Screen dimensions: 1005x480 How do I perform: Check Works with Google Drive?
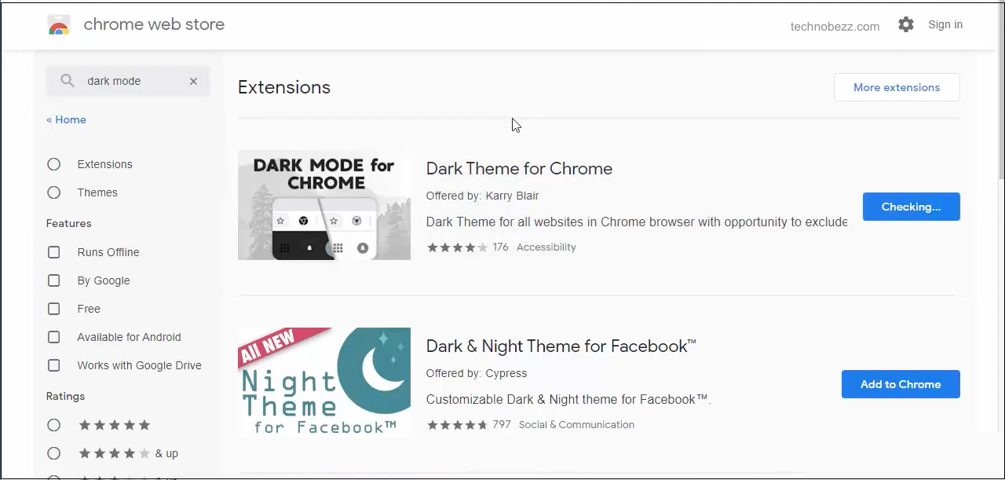click(x=53, y=365)
